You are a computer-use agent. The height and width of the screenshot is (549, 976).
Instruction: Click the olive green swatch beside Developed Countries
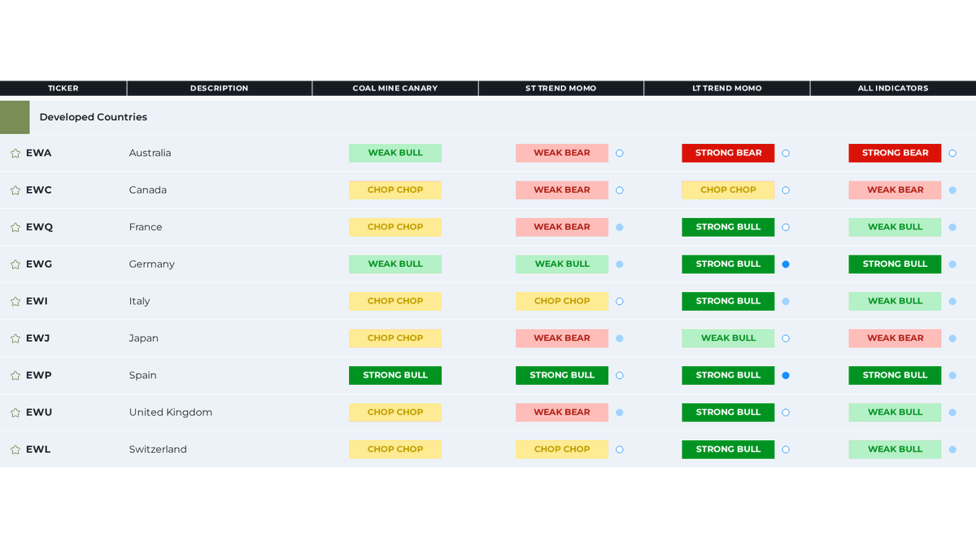click(x=15, y=116)
